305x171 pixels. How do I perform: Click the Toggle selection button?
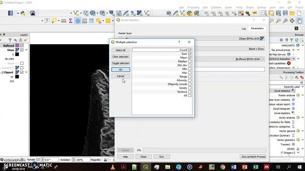(121, 63)
